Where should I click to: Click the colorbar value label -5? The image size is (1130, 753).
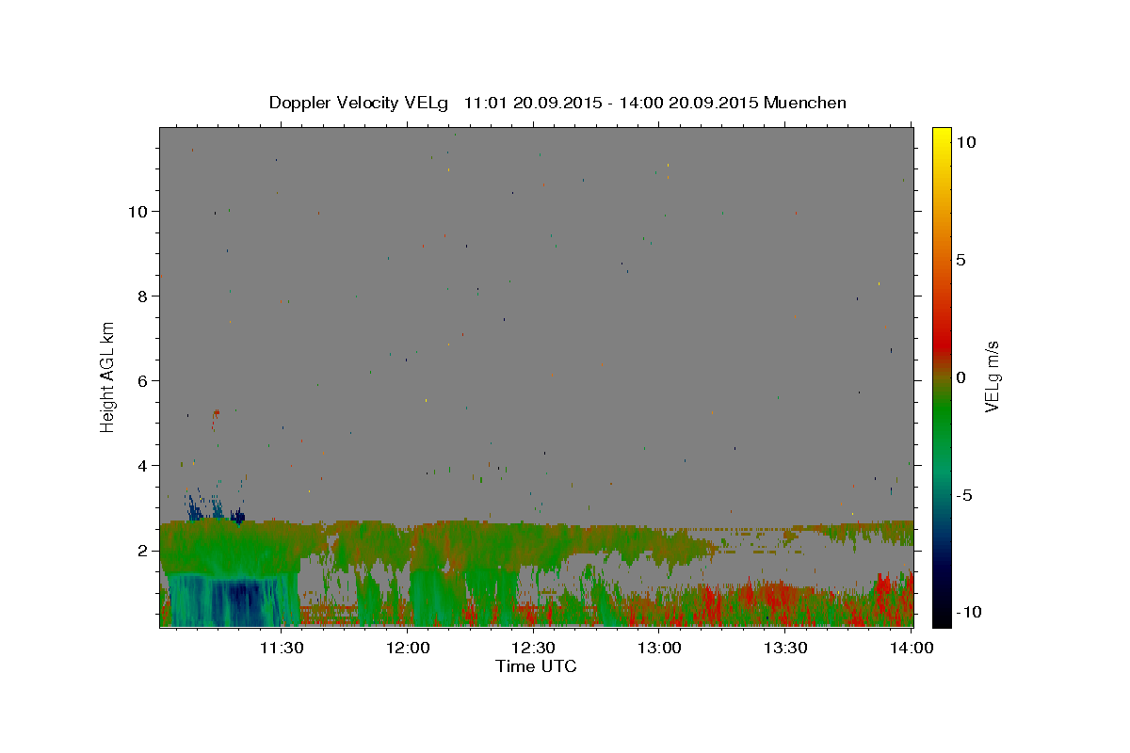coord(964,495)
